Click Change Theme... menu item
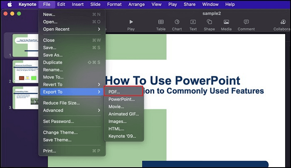 72,132
